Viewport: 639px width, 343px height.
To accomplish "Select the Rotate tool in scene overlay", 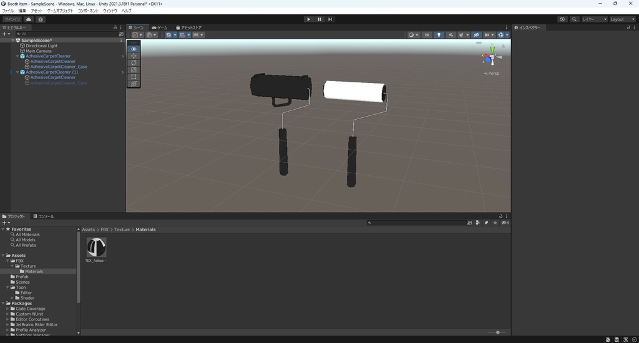I will tap(134, 63).
